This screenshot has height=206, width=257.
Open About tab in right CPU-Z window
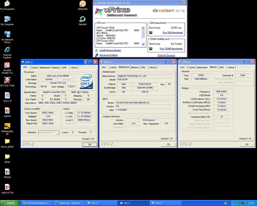click(231, 67)
